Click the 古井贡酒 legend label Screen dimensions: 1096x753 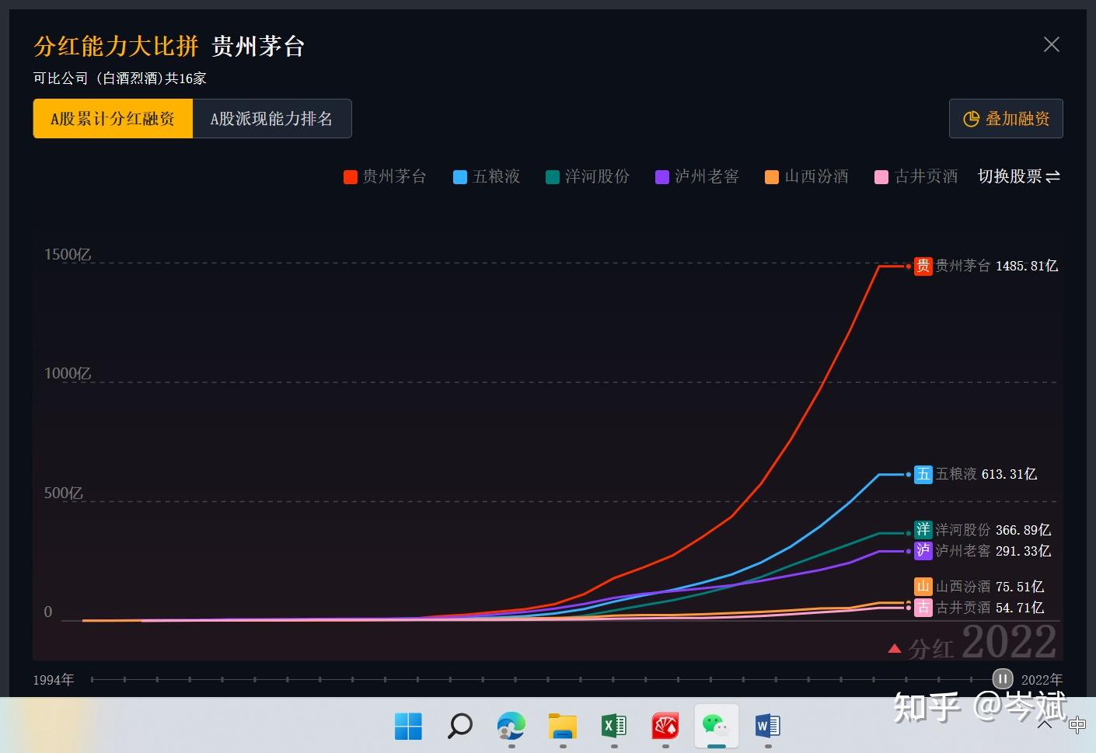point(926,176)
